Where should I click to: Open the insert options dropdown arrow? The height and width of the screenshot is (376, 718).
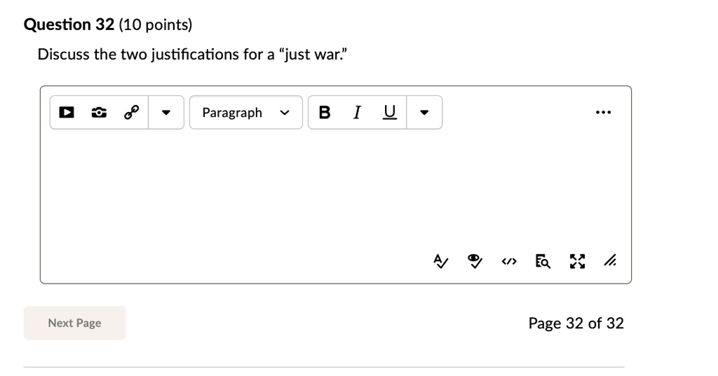[165, 112]
